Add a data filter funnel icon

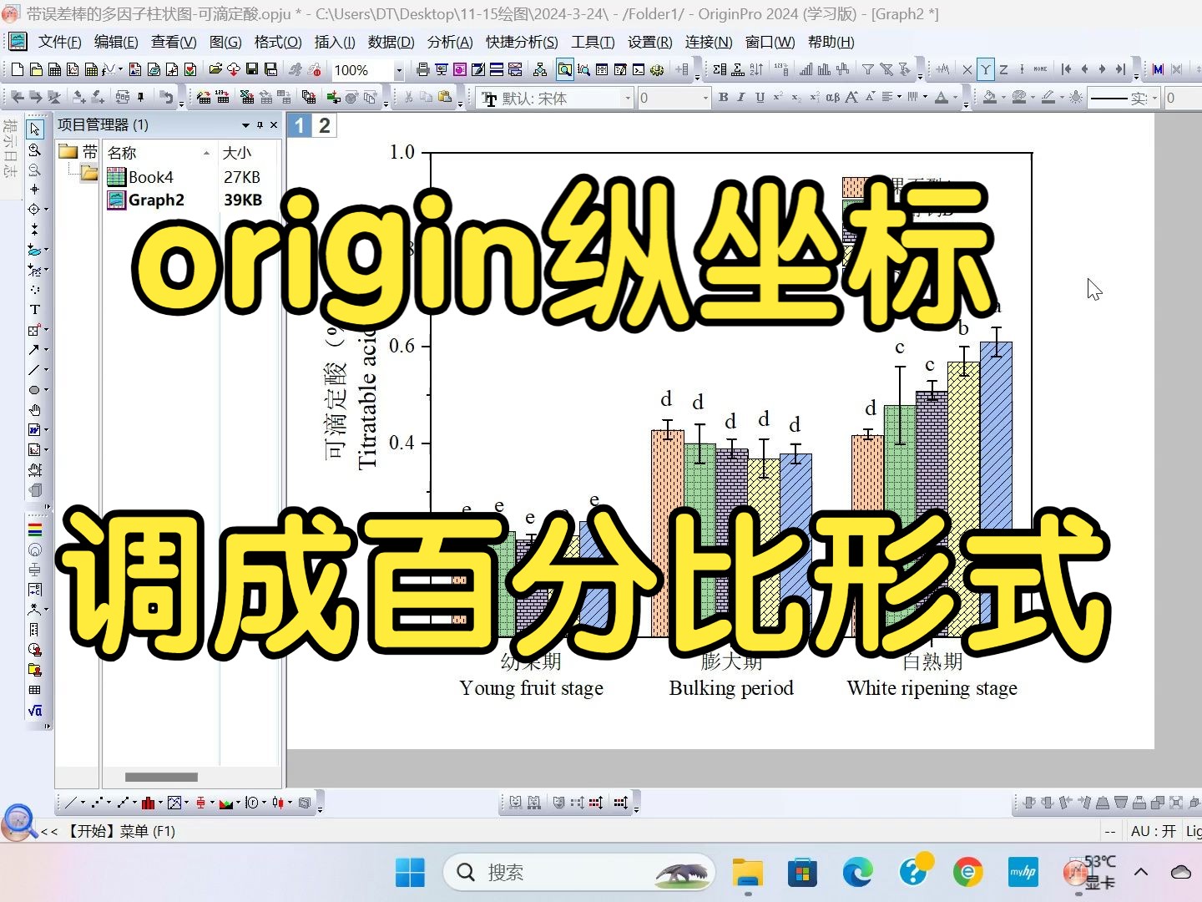[868, 69]
